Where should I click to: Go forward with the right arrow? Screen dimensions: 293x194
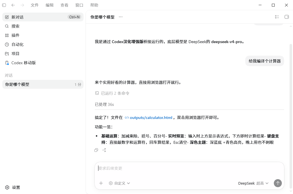coord(22,5)
